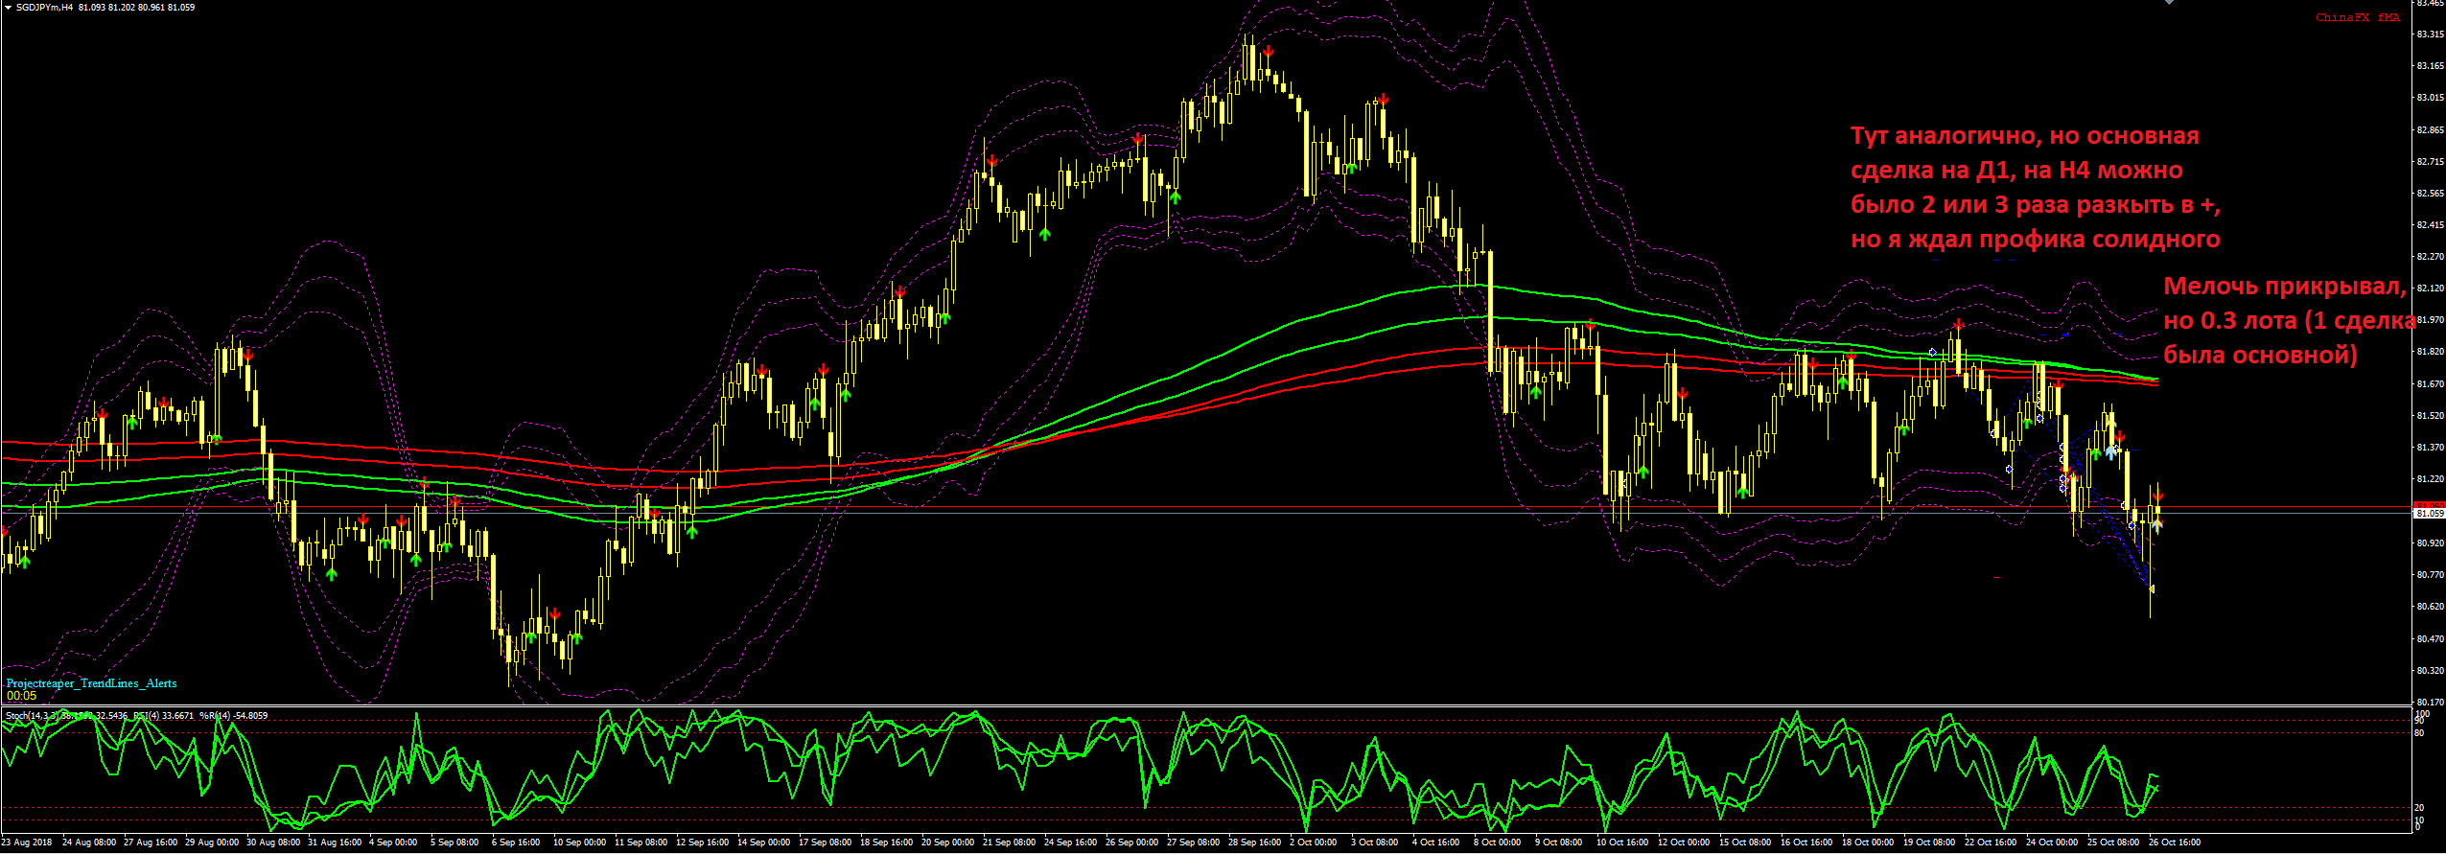
Task: Click the %R(14) -54.8059 value
Action: click(x=233, y=715)
